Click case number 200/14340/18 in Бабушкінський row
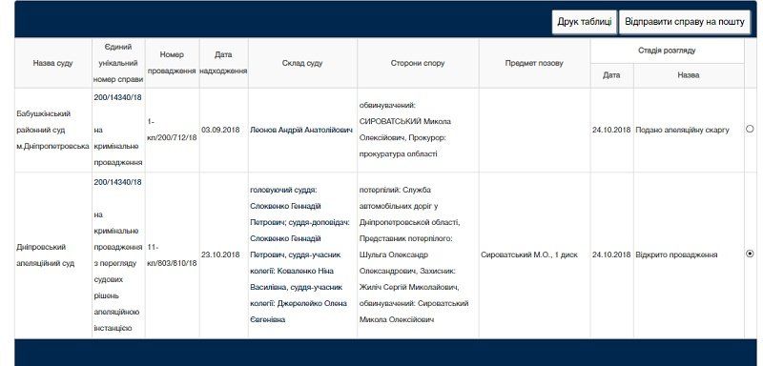The height and width of the screenshot is (366, 763). point(117,97)
